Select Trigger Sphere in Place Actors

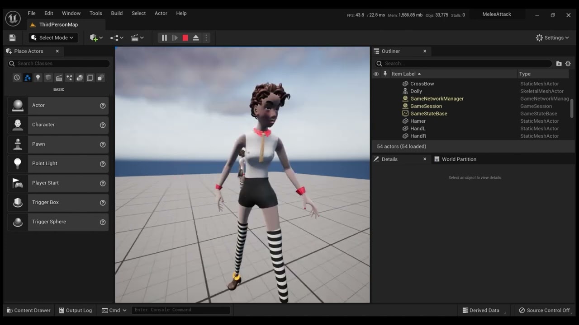[58, 222]
